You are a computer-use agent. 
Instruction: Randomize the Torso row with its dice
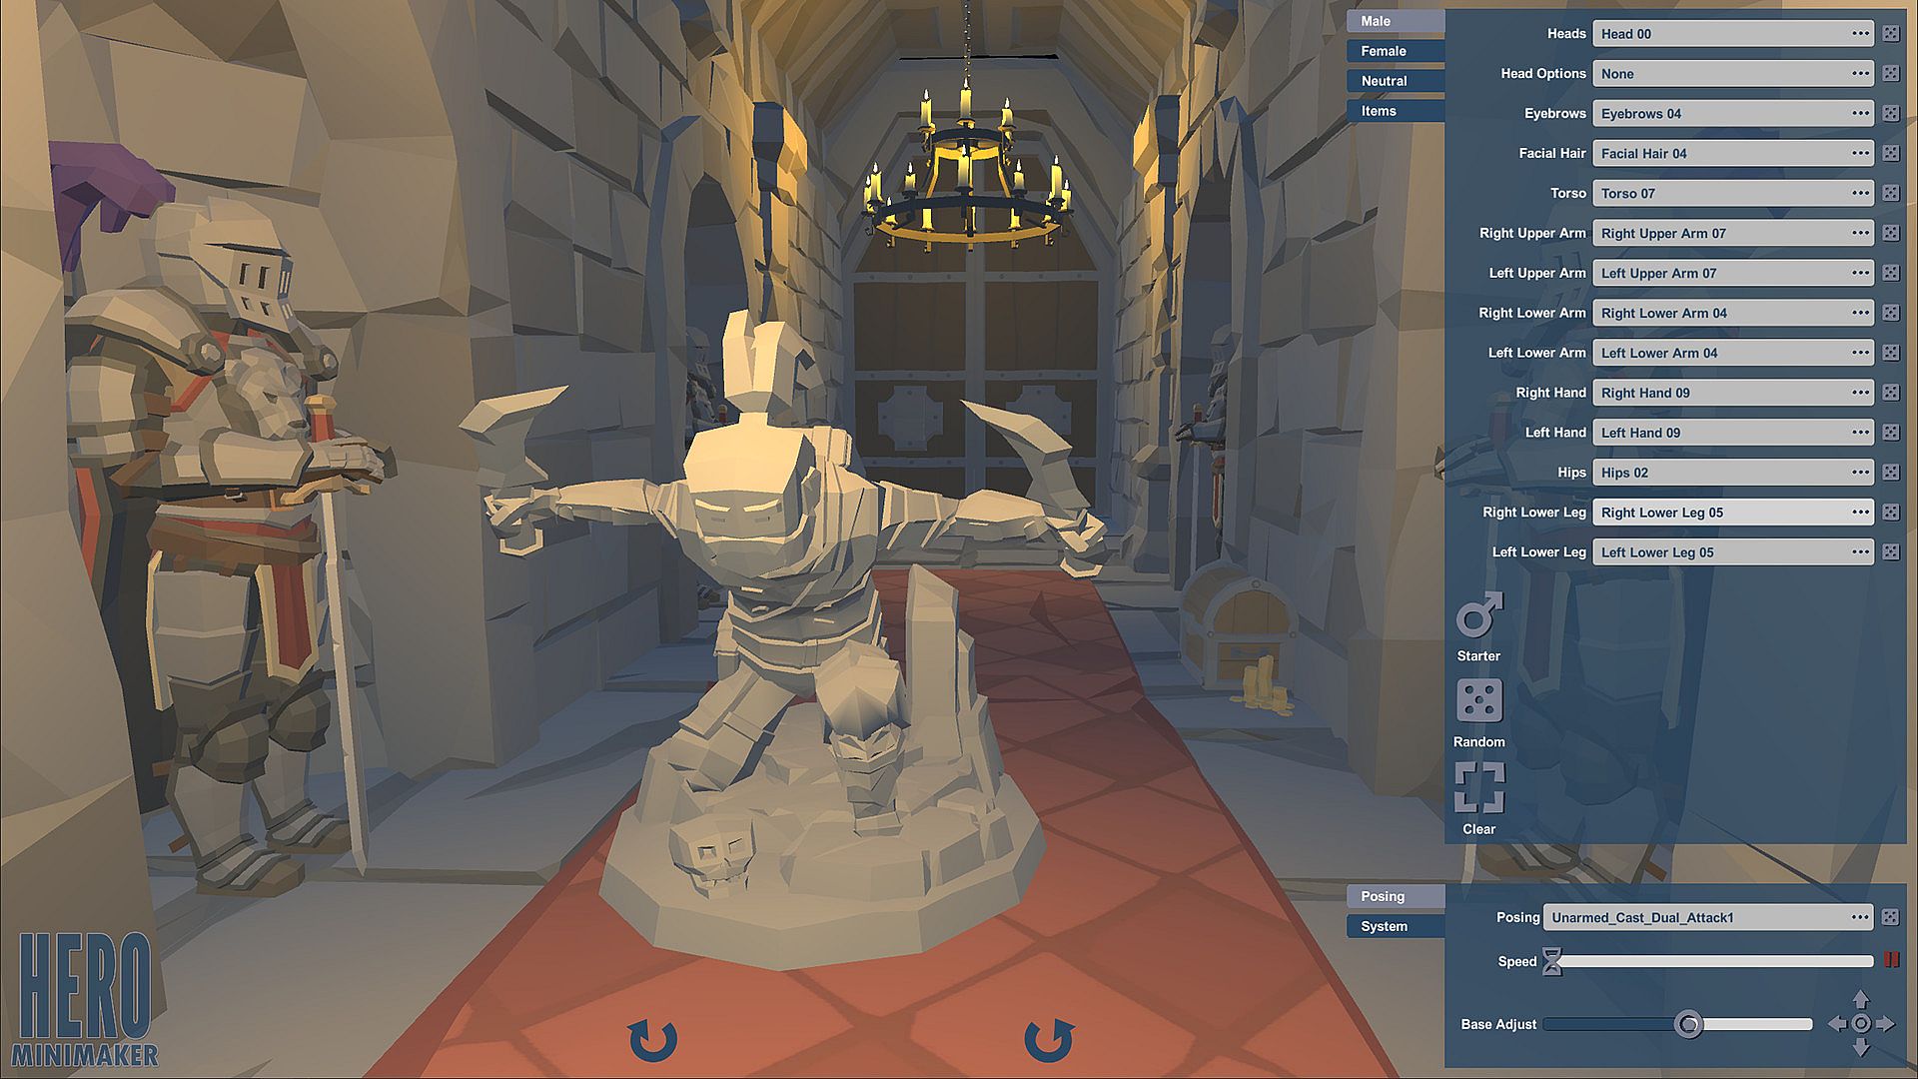pyautogui.click(x=1890, y=193)
